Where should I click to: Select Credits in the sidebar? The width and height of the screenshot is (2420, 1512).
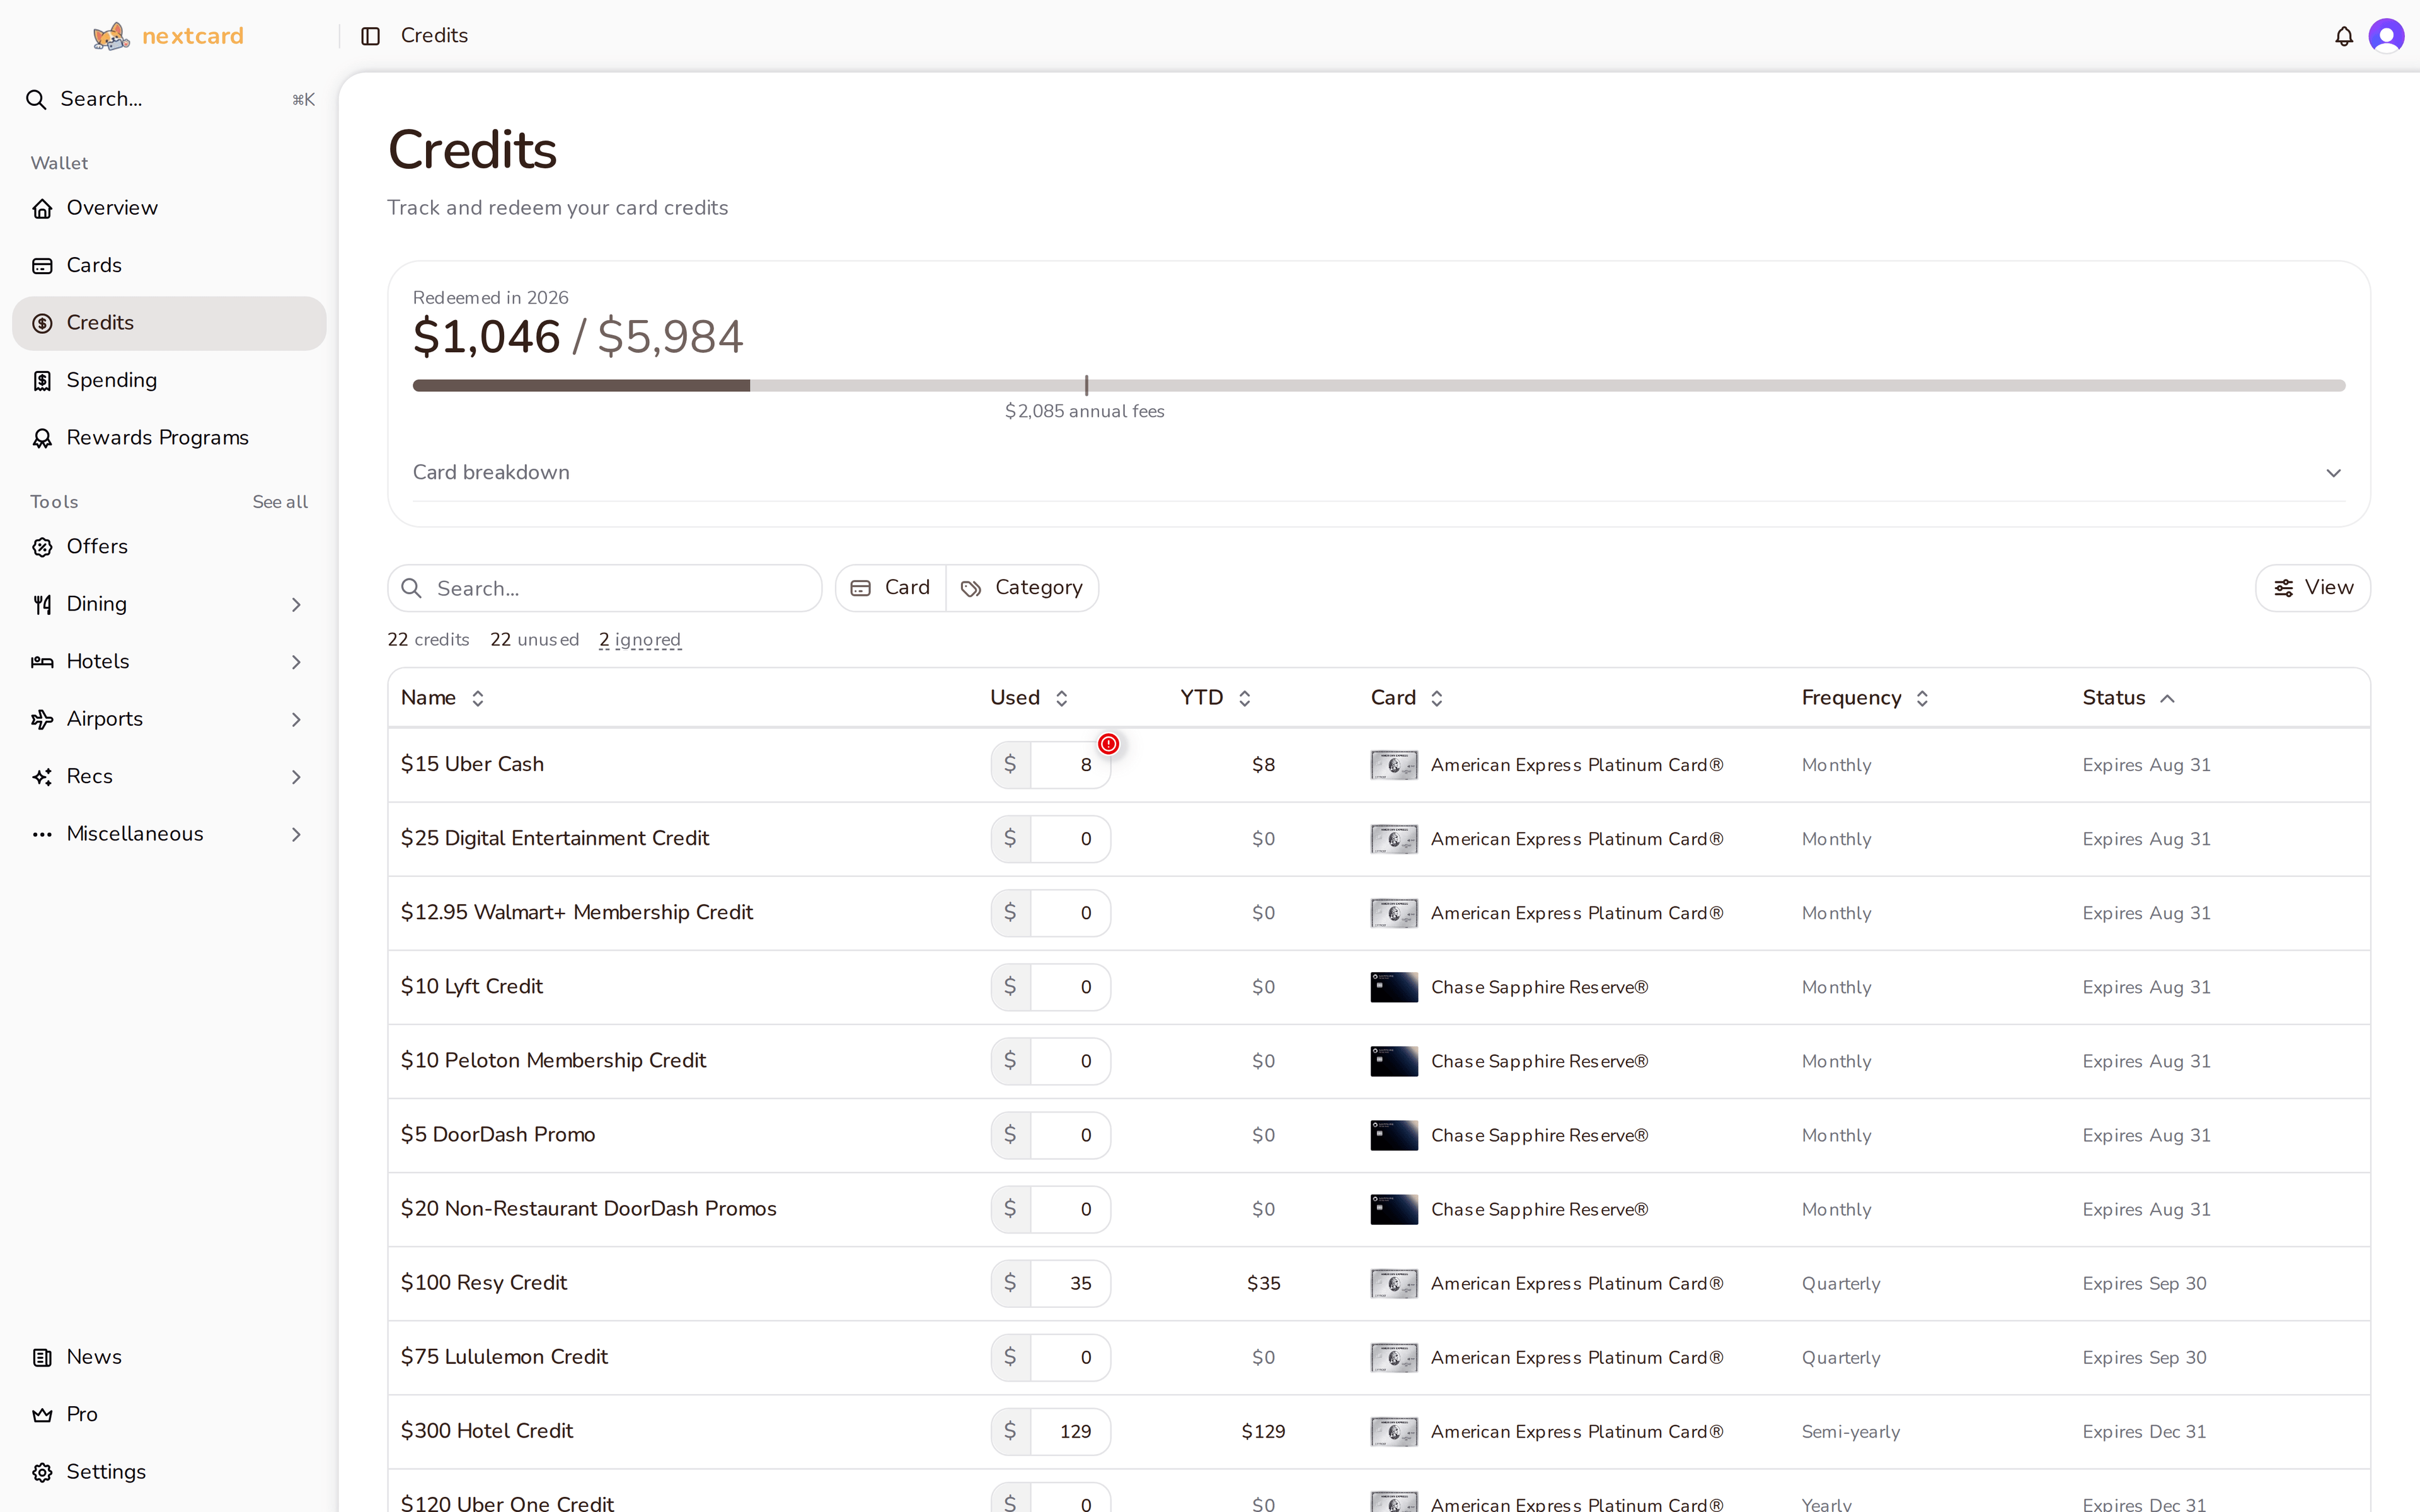click(169, 323)
